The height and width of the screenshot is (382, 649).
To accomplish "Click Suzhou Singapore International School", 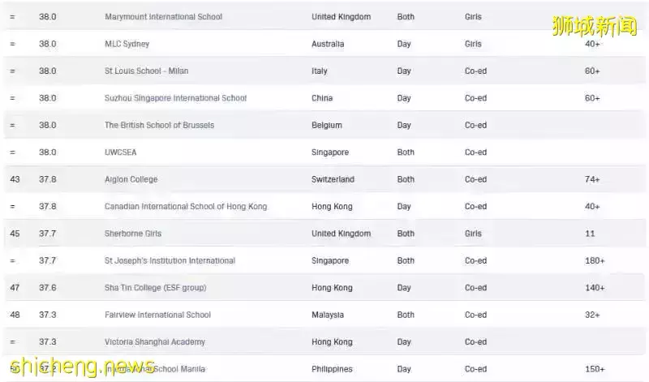I will pyautogui.click(x=175, y=98).
